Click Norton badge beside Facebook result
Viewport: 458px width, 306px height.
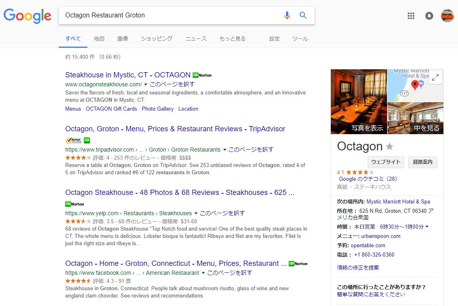click(x=298, y=263)
